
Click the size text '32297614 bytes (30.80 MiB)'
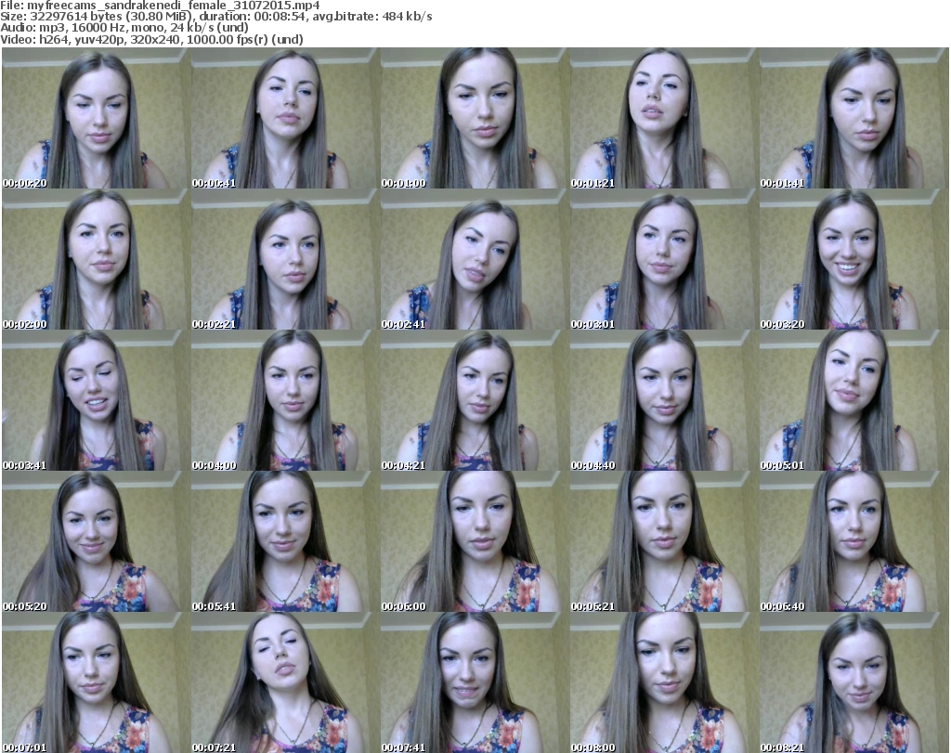click(x=111, y=17)
